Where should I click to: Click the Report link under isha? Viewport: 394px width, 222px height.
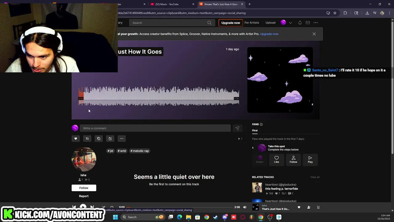click(x=84, y=196)
